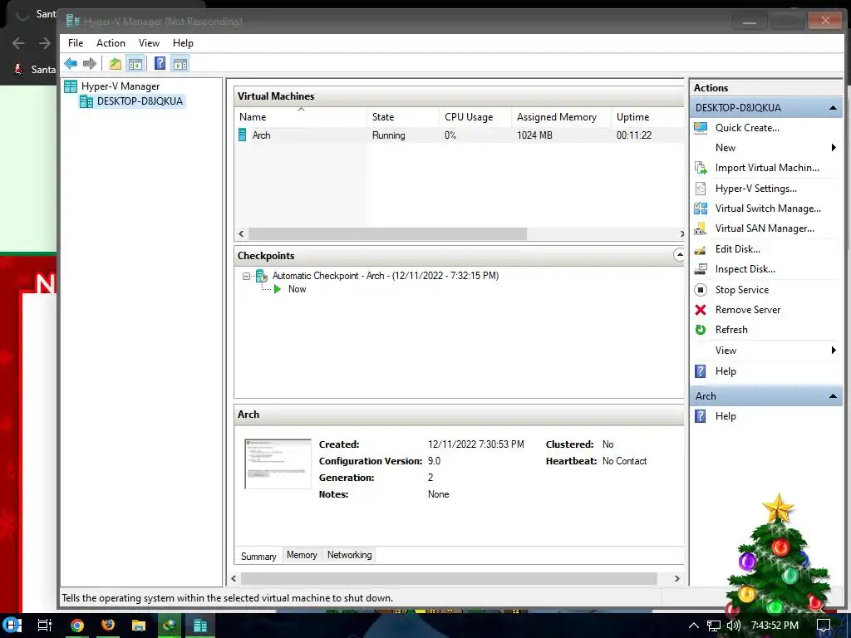Open the File menu

(76, 43)
